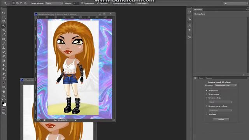249x140 pixels.
Task: Select the Healing Brush tool
Action: tap(4, 39)
